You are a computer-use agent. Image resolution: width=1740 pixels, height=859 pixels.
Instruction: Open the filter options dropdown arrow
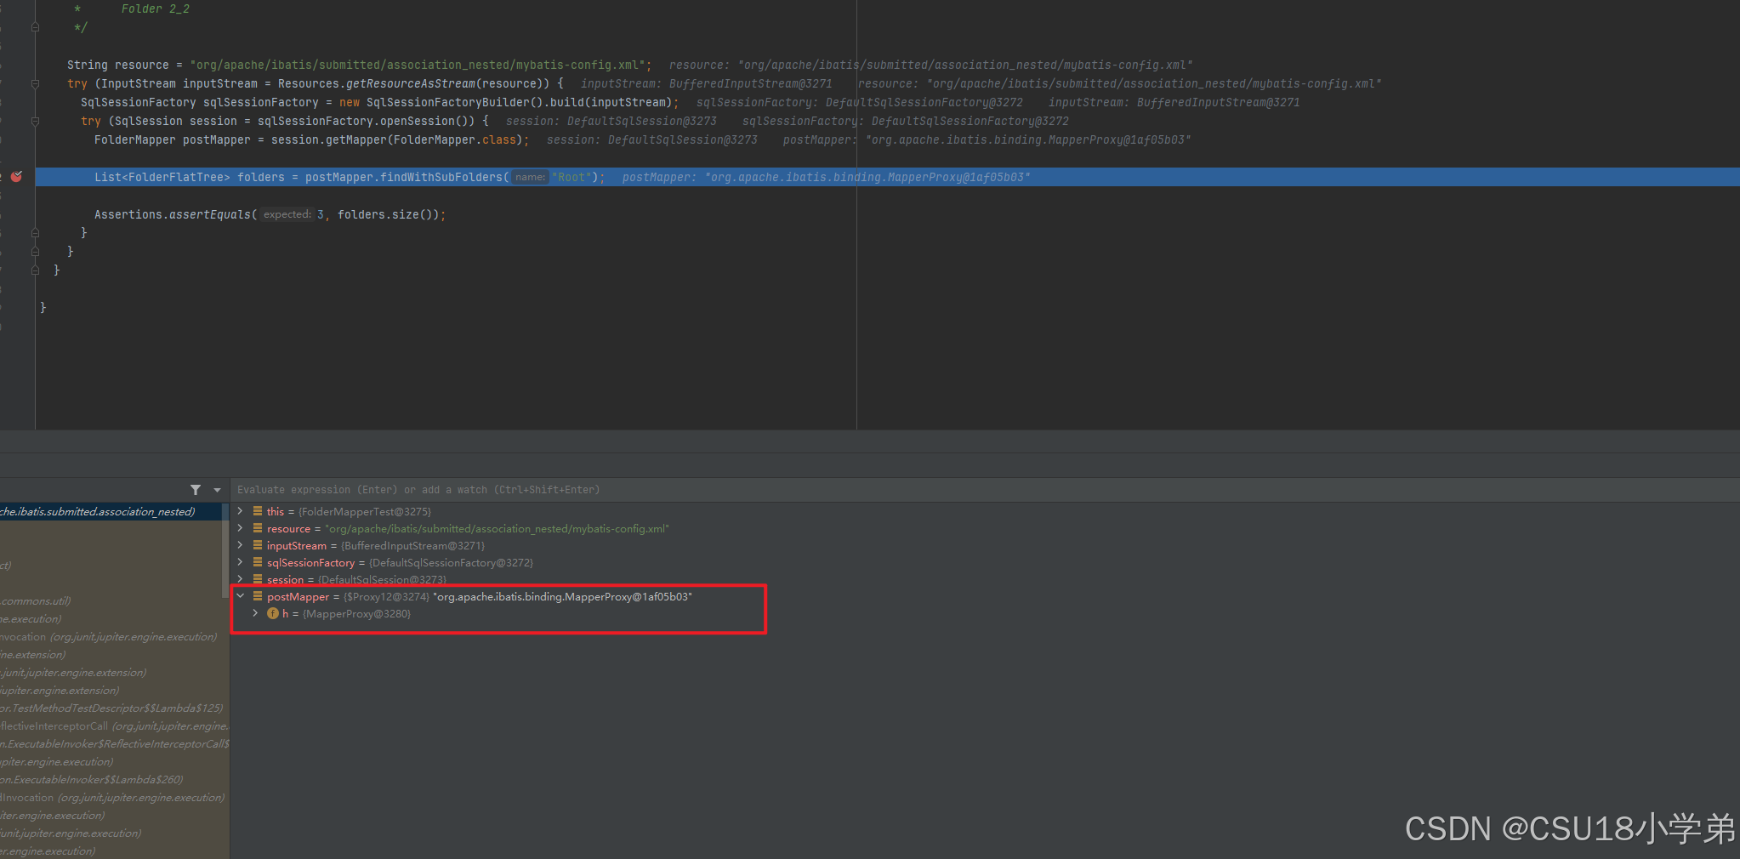point(217,490)
